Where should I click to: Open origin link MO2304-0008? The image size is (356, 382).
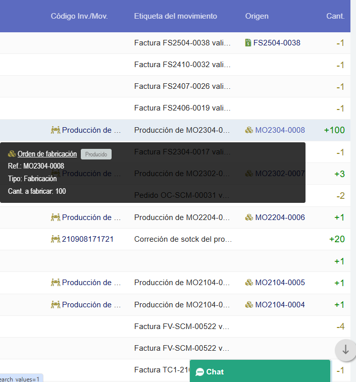[280, 130]
